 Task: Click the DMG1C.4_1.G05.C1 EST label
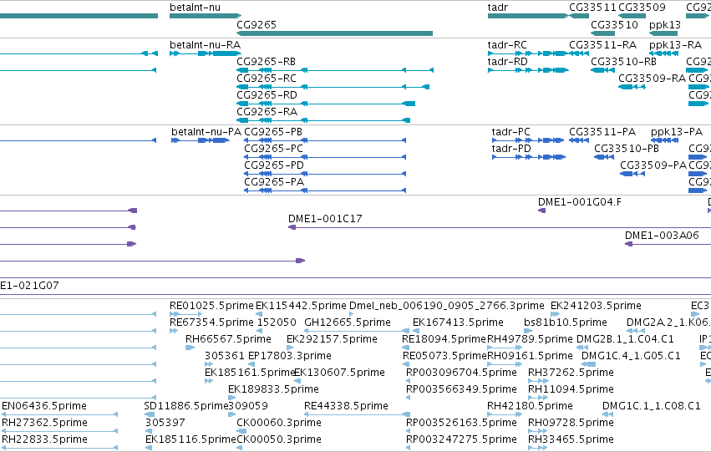pos(631,357)
